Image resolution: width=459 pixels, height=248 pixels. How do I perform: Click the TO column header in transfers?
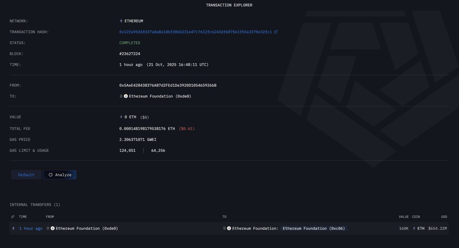pyautogui.click(x=224, y=217)
